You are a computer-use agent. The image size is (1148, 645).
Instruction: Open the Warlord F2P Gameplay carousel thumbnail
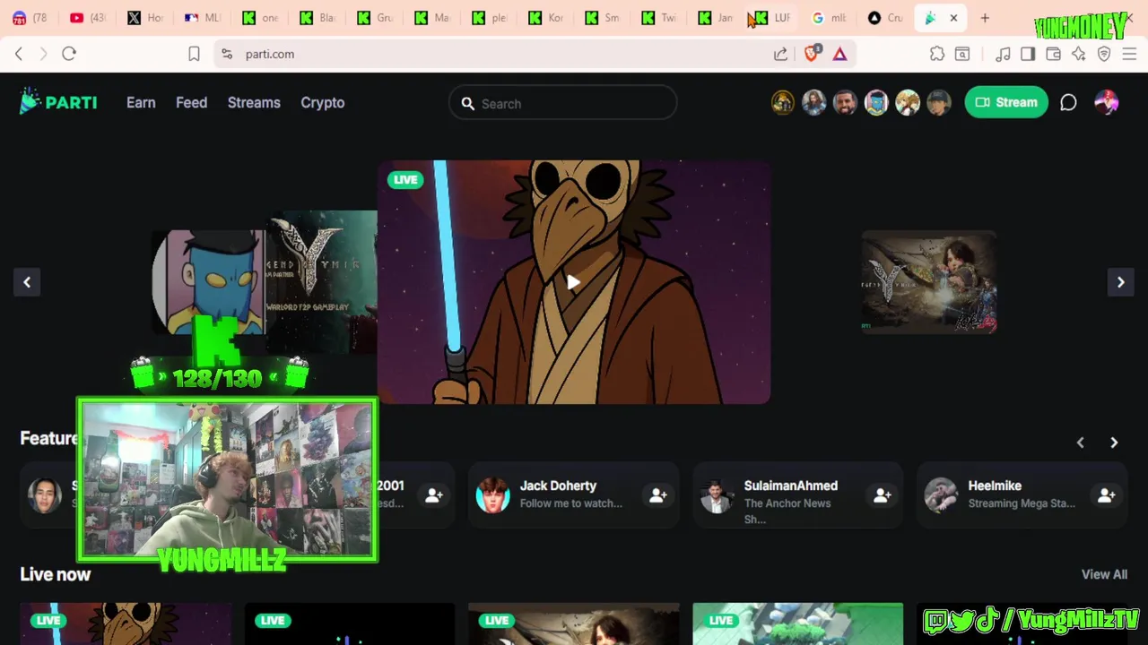[x=321, y=281]
